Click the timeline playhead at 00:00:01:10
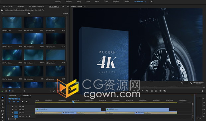Screen dimensions: 206x121 (x=73, y=102)
